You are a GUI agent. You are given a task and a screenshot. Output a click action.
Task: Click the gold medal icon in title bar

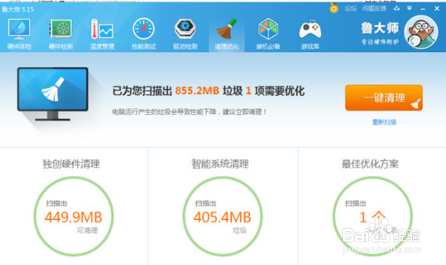[333, 8]
